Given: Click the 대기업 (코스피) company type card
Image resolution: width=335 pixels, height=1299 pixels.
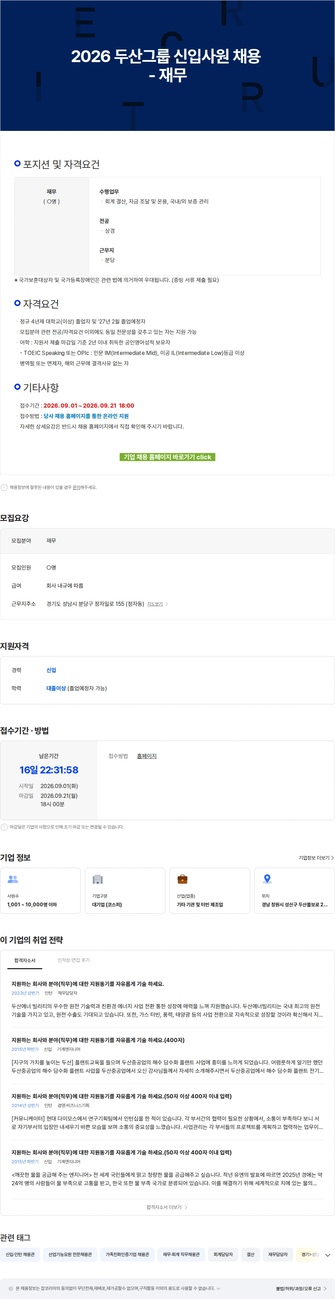Looking at the screenshot, I should coord(125,891).
